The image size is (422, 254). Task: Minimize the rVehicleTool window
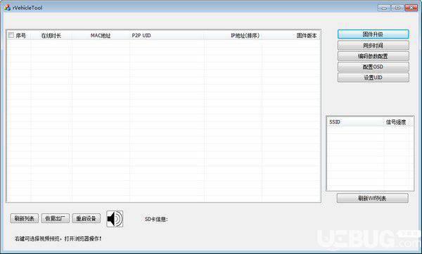pos(384,8)
